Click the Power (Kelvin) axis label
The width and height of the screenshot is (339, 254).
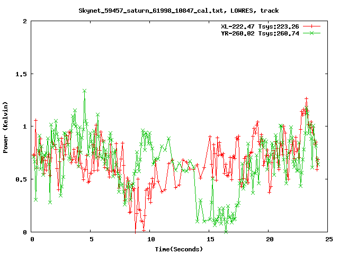5,128
